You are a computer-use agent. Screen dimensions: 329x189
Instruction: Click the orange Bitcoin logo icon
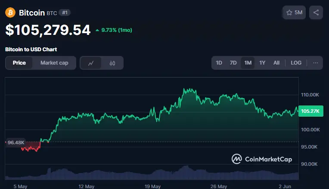10,12
